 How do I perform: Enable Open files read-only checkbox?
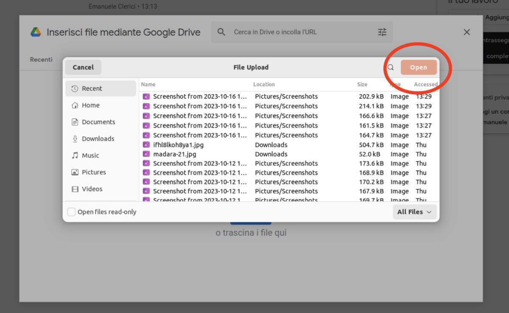71,212
